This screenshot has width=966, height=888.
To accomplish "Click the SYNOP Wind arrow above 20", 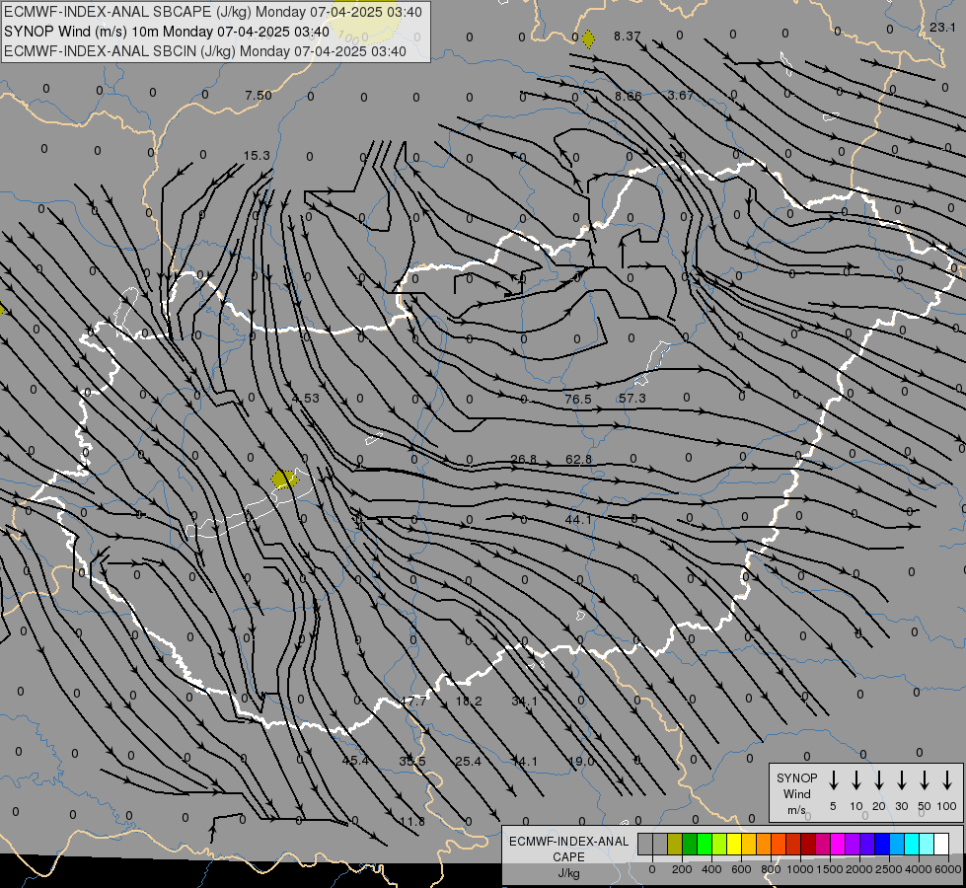I will [878, 780].
